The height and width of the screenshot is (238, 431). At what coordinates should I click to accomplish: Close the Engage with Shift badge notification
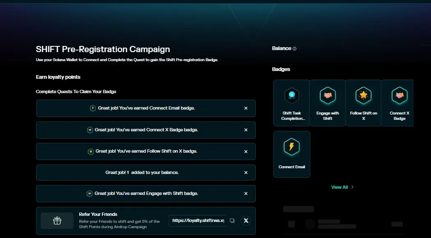pos(246,194)
